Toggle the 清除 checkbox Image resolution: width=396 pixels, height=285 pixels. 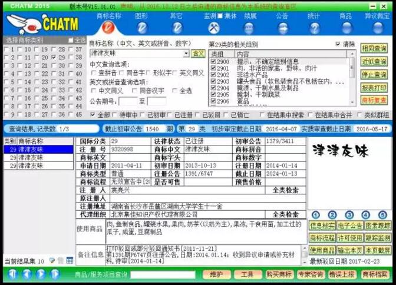click(x=338, y=44)
